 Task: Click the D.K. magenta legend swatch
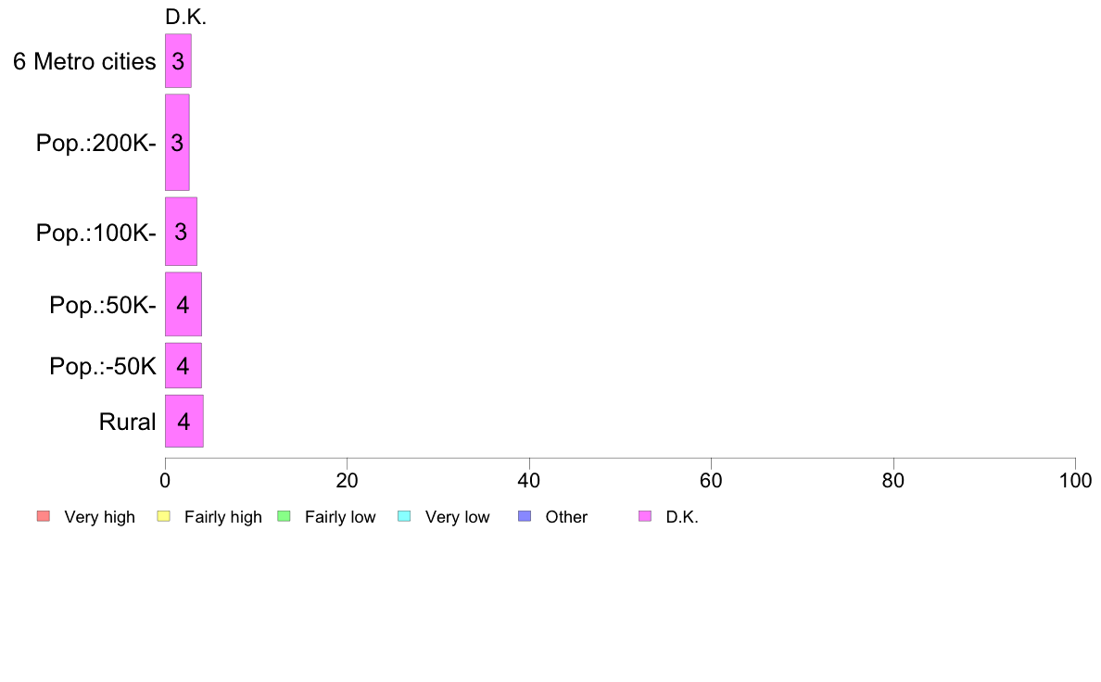[x=645, y=516]
